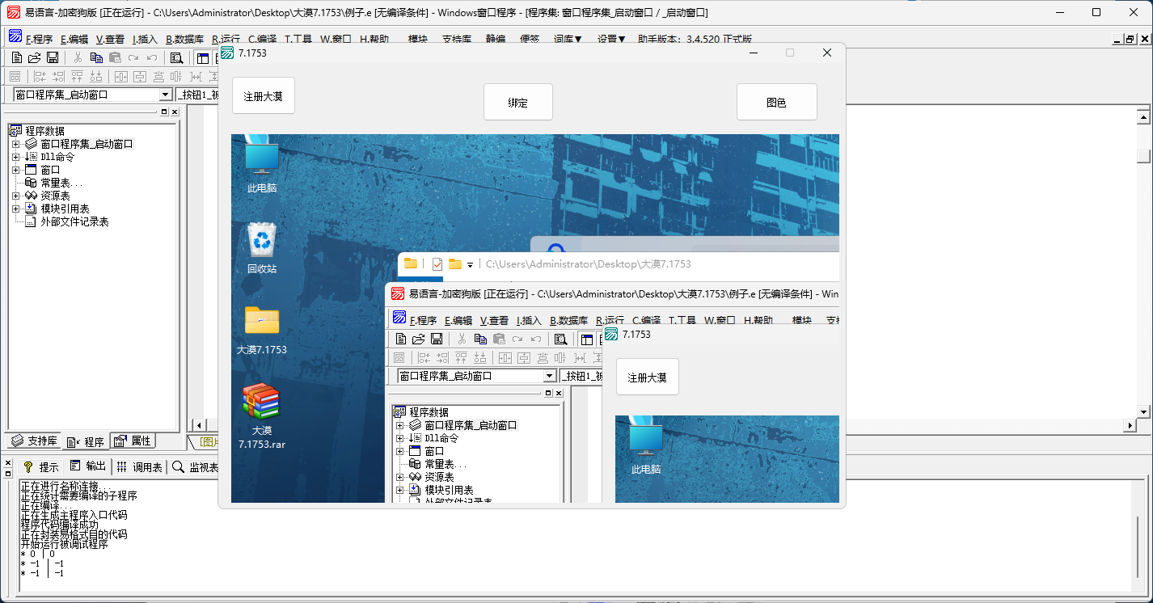Expand the 模块引用表 tree node
The height and width of the screenshot is (603, 1153).
coord(15,209)
